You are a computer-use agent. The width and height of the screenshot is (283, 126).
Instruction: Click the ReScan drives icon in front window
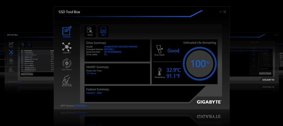tap(90, 31)
